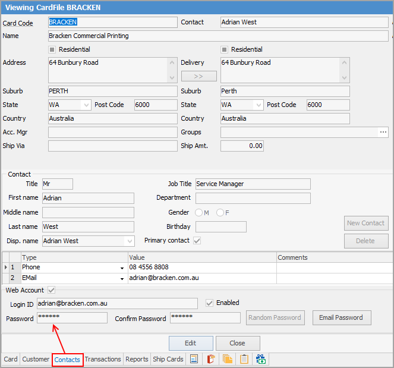Open the address State dropdown

(x=86, y=105)
